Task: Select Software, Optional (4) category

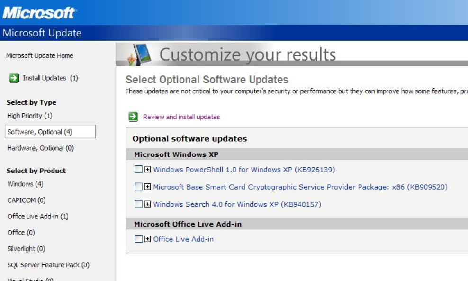Action: tap(50, 132)
